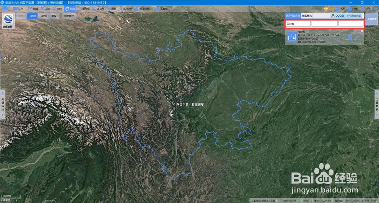379x203 pixels.
Task: Click the map scale bar indicator
Action: point(11,198)
